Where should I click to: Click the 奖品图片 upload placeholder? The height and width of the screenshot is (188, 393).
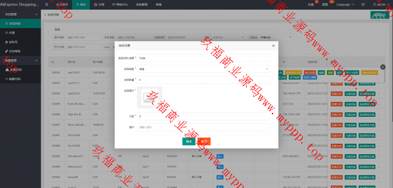[149, 98]
